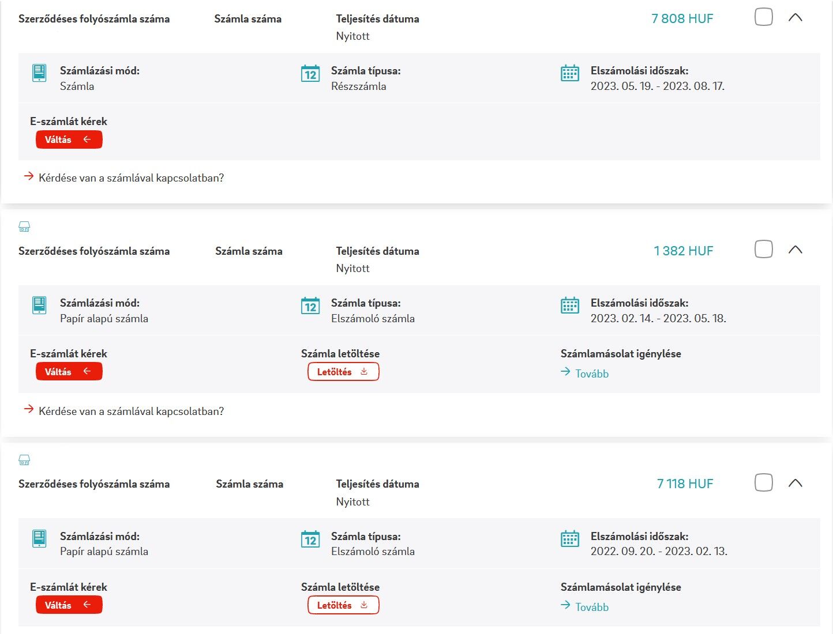833x634 pixels.
Task: Click Váltás to switch 7 118 HUF invoice to e-számla
Action: (69, 605)
